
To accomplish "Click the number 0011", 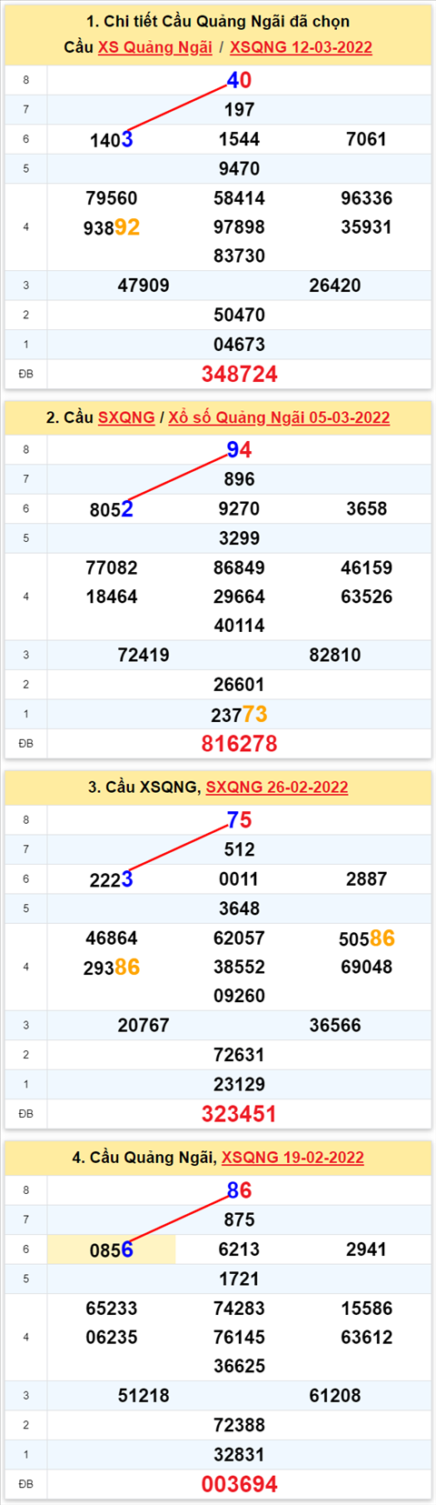I will point(239,879).
